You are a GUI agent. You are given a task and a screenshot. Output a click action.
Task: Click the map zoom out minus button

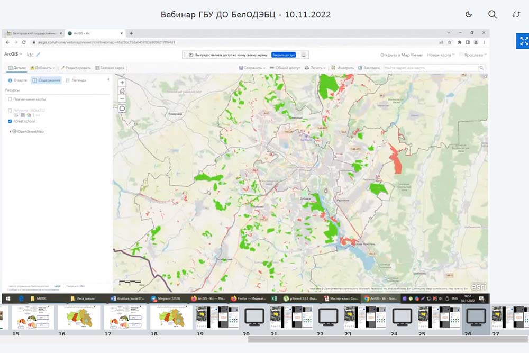click(122, 98)
